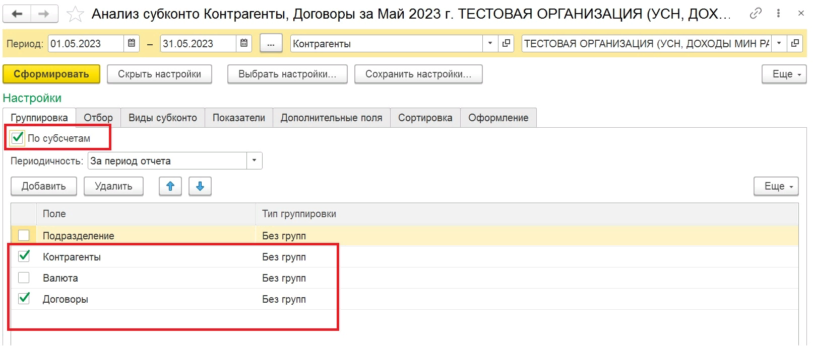Move selected field up with arrow
This screenshot has height=356, width=813.
coord(170,186)
